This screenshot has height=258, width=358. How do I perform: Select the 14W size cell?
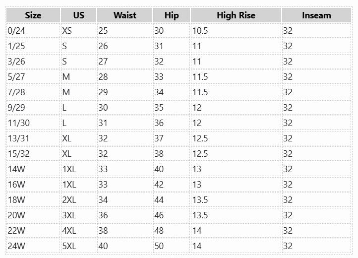click(16, 169)
